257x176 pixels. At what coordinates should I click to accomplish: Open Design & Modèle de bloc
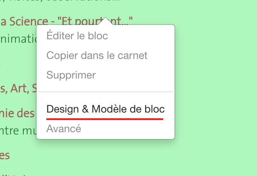[x=106, y=109]
